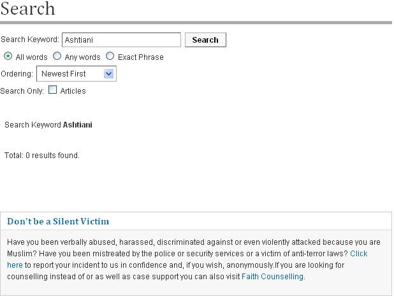Click the 'Ordering:' label

coord(17,74)
